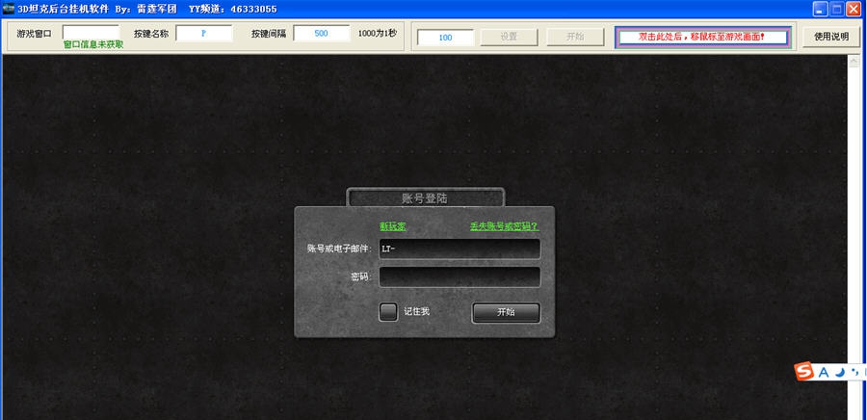Click the 游戏窗口 input field
The width and height of the screenshot is (867, 420).
[x=91, y=32]
